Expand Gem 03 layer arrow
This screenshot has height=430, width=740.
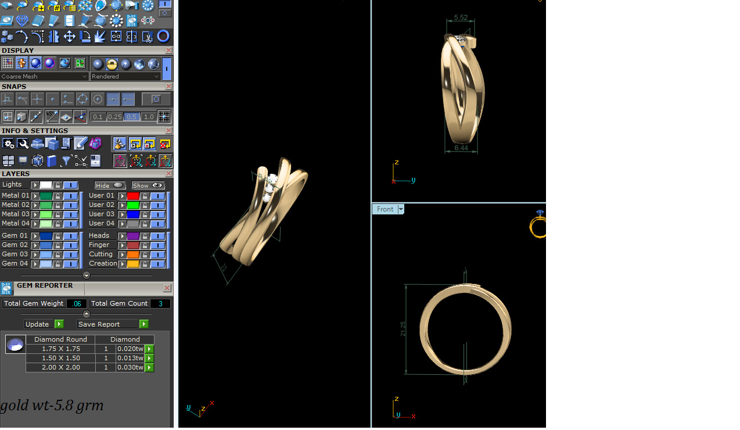[35, 255]
